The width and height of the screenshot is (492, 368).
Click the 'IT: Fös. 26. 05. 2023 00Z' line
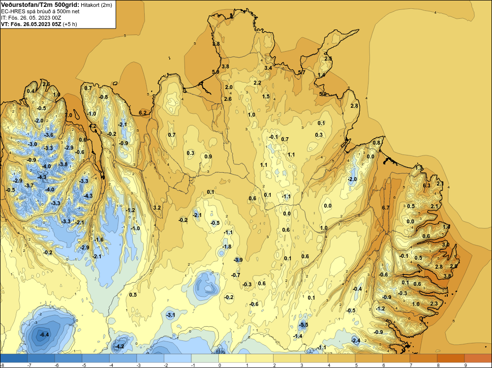pyautogui.click(x=31, y=18)
